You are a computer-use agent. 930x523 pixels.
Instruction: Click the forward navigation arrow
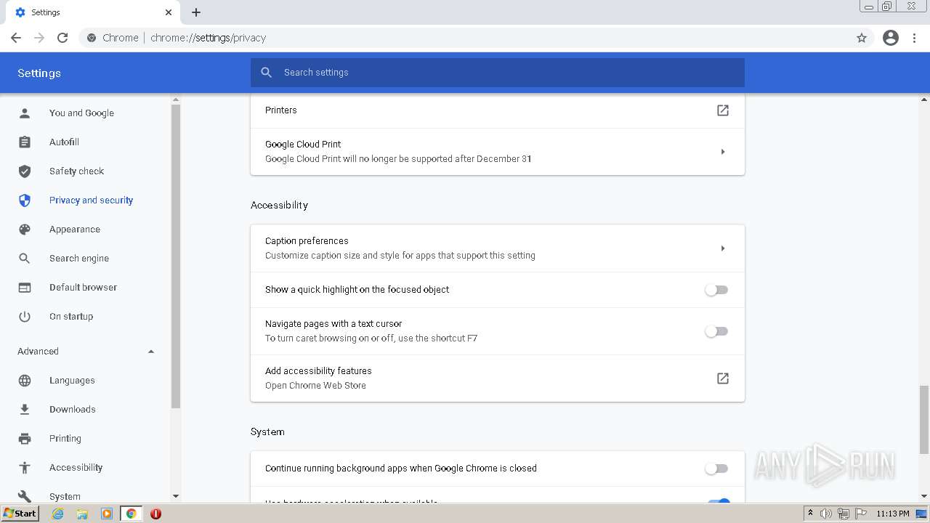[x=39, y=38]
